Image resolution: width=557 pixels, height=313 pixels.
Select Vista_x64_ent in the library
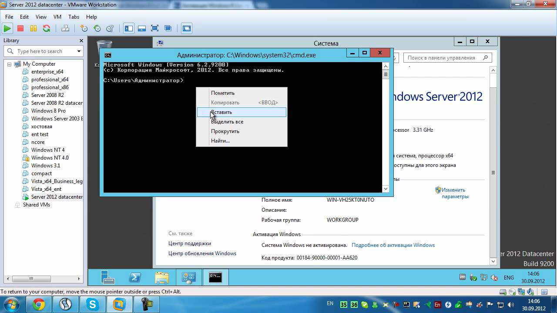point(46,189)
